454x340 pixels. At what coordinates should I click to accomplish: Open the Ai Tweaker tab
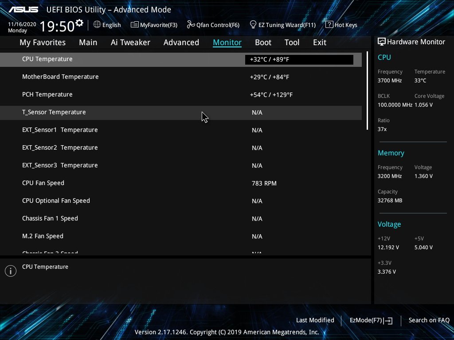(130, 42)
